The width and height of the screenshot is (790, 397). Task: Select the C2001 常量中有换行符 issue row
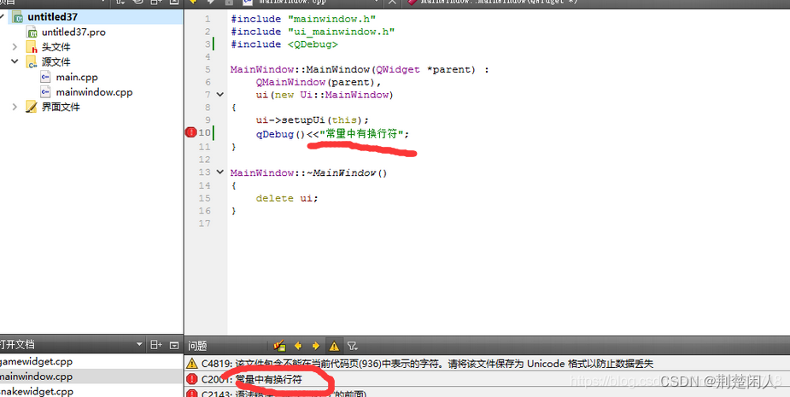[487, 379]
